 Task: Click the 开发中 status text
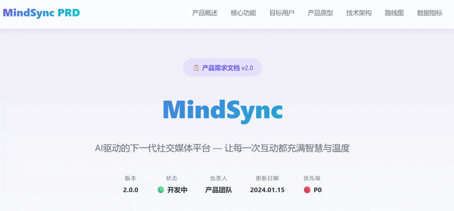(177, 190)
